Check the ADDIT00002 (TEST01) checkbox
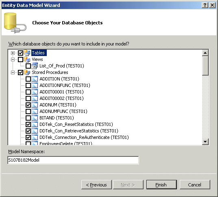 pos(28,99)
